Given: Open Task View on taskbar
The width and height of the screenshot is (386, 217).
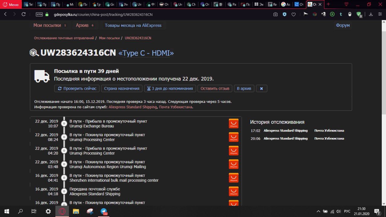Looking at the screenshot, I should tap(34, 211).
